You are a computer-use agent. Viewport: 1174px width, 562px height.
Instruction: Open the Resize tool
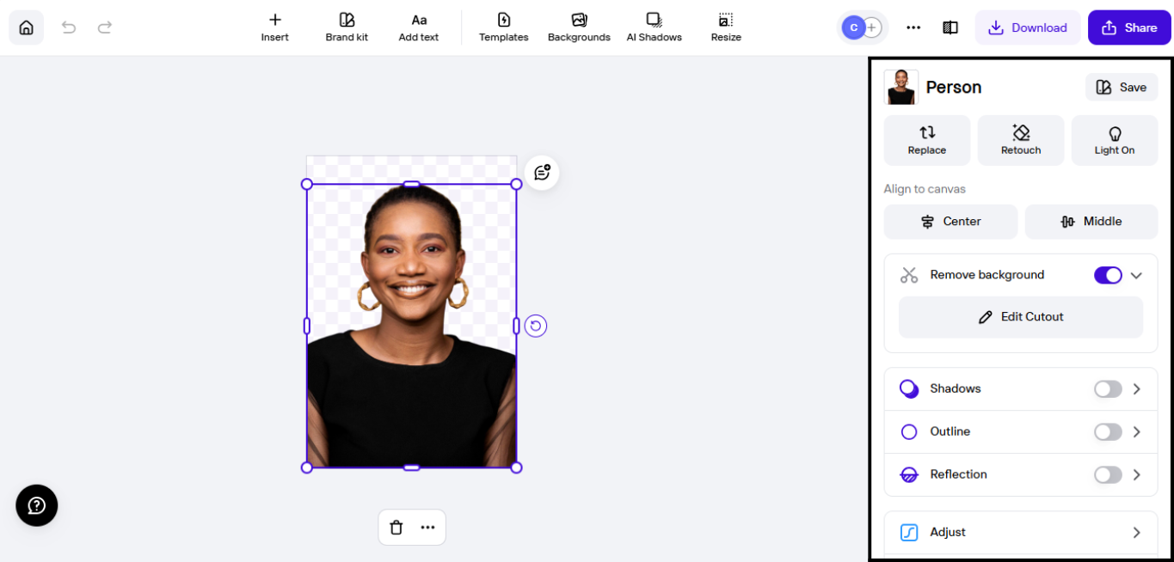click(x=725, y=27)
